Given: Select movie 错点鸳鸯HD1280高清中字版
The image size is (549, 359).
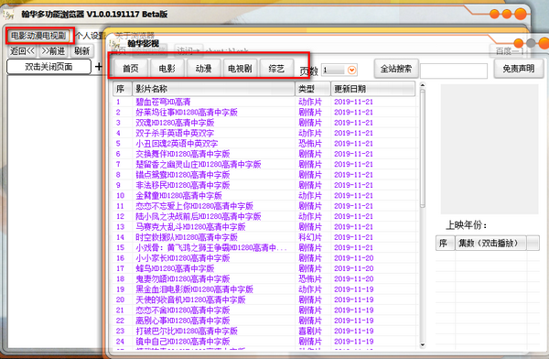Looking at the screenshot, I should coord(183,175).
